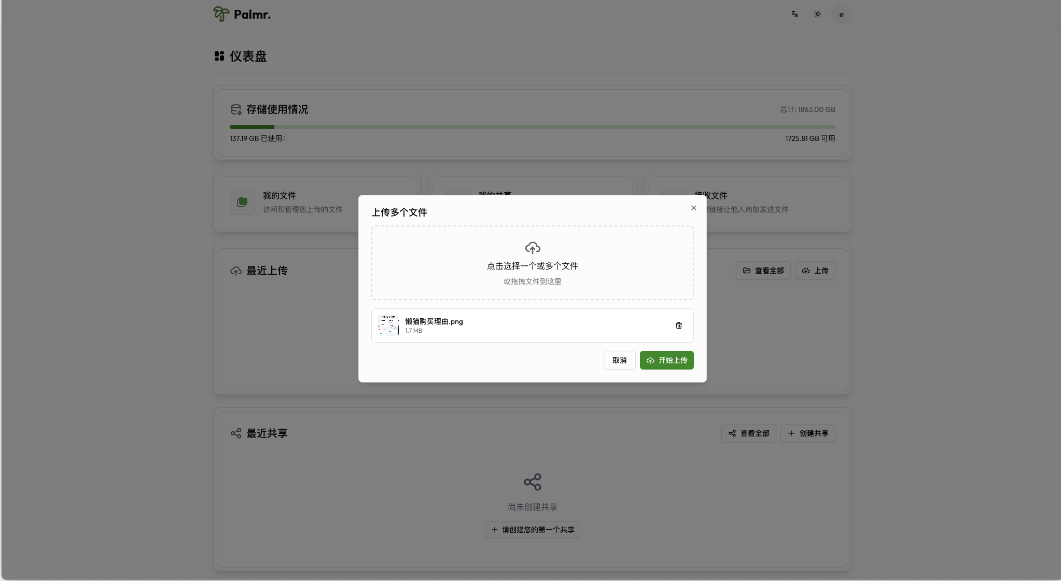Click the 上传多个文件 dialog title

click(399, 212)
